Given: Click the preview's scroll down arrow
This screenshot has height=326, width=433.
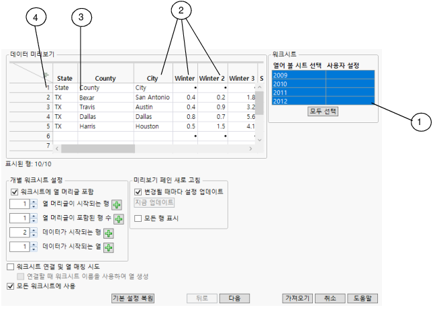Looking at the screenshot, I should click(x=259, y=140).
